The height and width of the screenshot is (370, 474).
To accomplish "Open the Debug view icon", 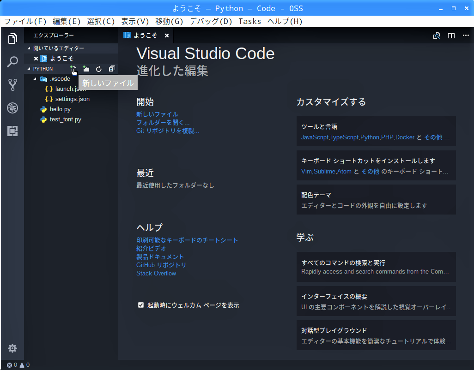I will 12,108.
